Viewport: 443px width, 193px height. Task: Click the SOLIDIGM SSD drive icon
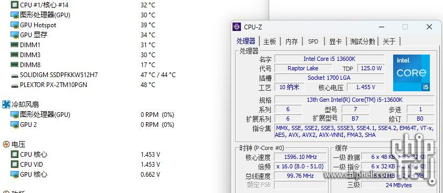click(14, 76)
